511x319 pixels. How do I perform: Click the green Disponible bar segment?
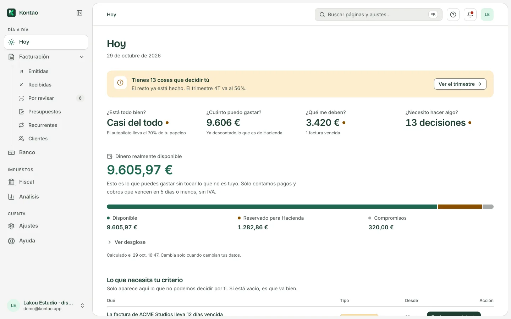[272, 207]
